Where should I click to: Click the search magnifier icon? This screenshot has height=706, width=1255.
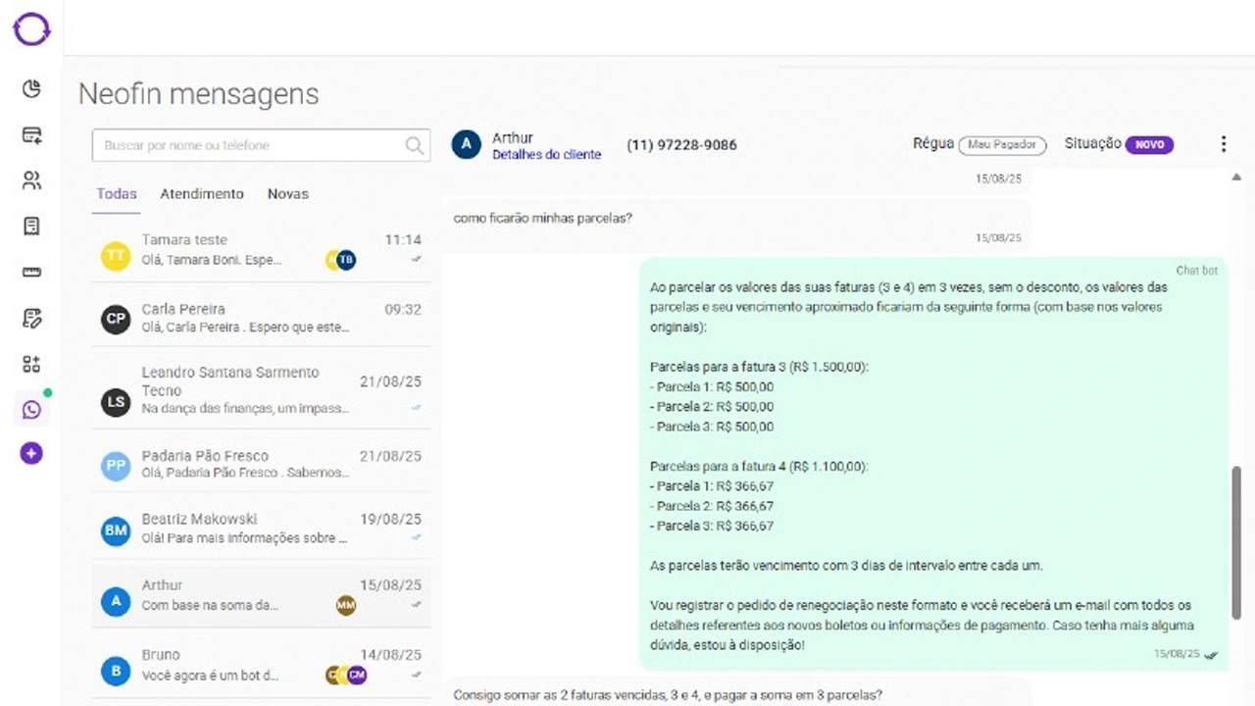pos(414,146)
